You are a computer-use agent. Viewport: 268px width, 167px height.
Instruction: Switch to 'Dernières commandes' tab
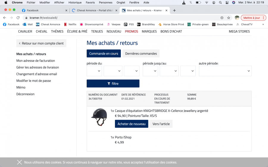[141, 54]
